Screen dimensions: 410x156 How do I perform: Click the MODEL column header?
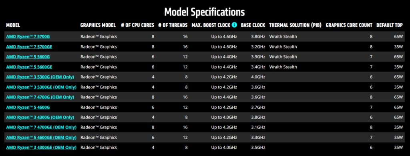[13, 25]
